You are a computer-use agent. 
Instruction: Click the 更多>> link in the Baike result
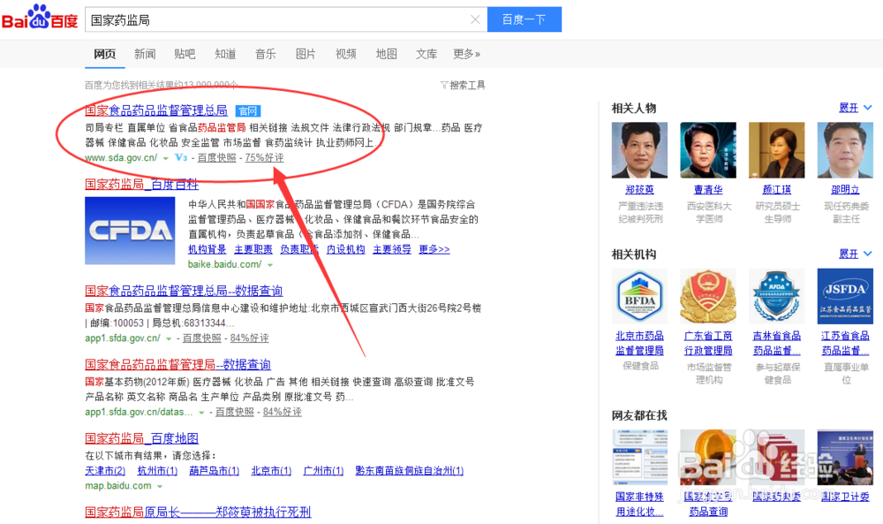434,249
